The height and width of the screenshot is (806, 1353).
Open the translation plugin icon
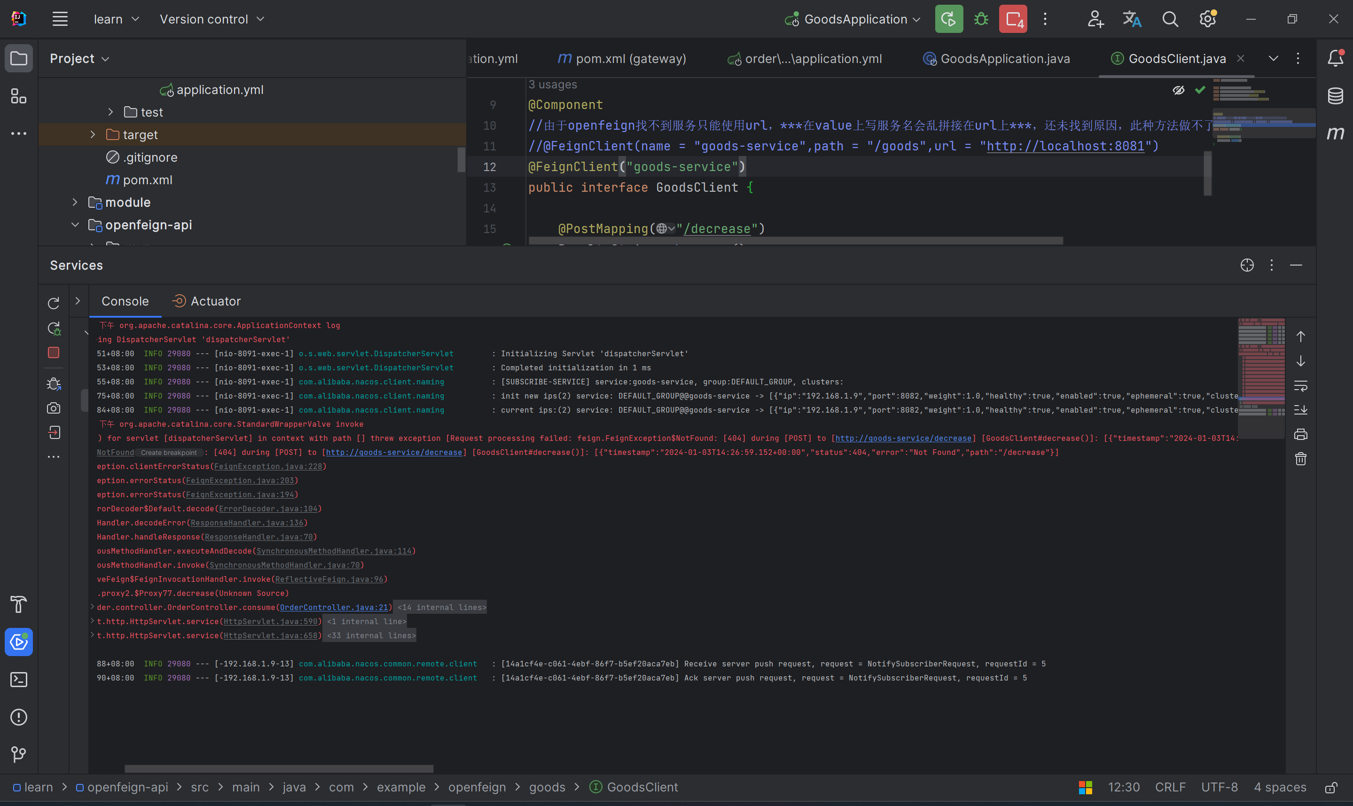click(x=1132, y=19)
